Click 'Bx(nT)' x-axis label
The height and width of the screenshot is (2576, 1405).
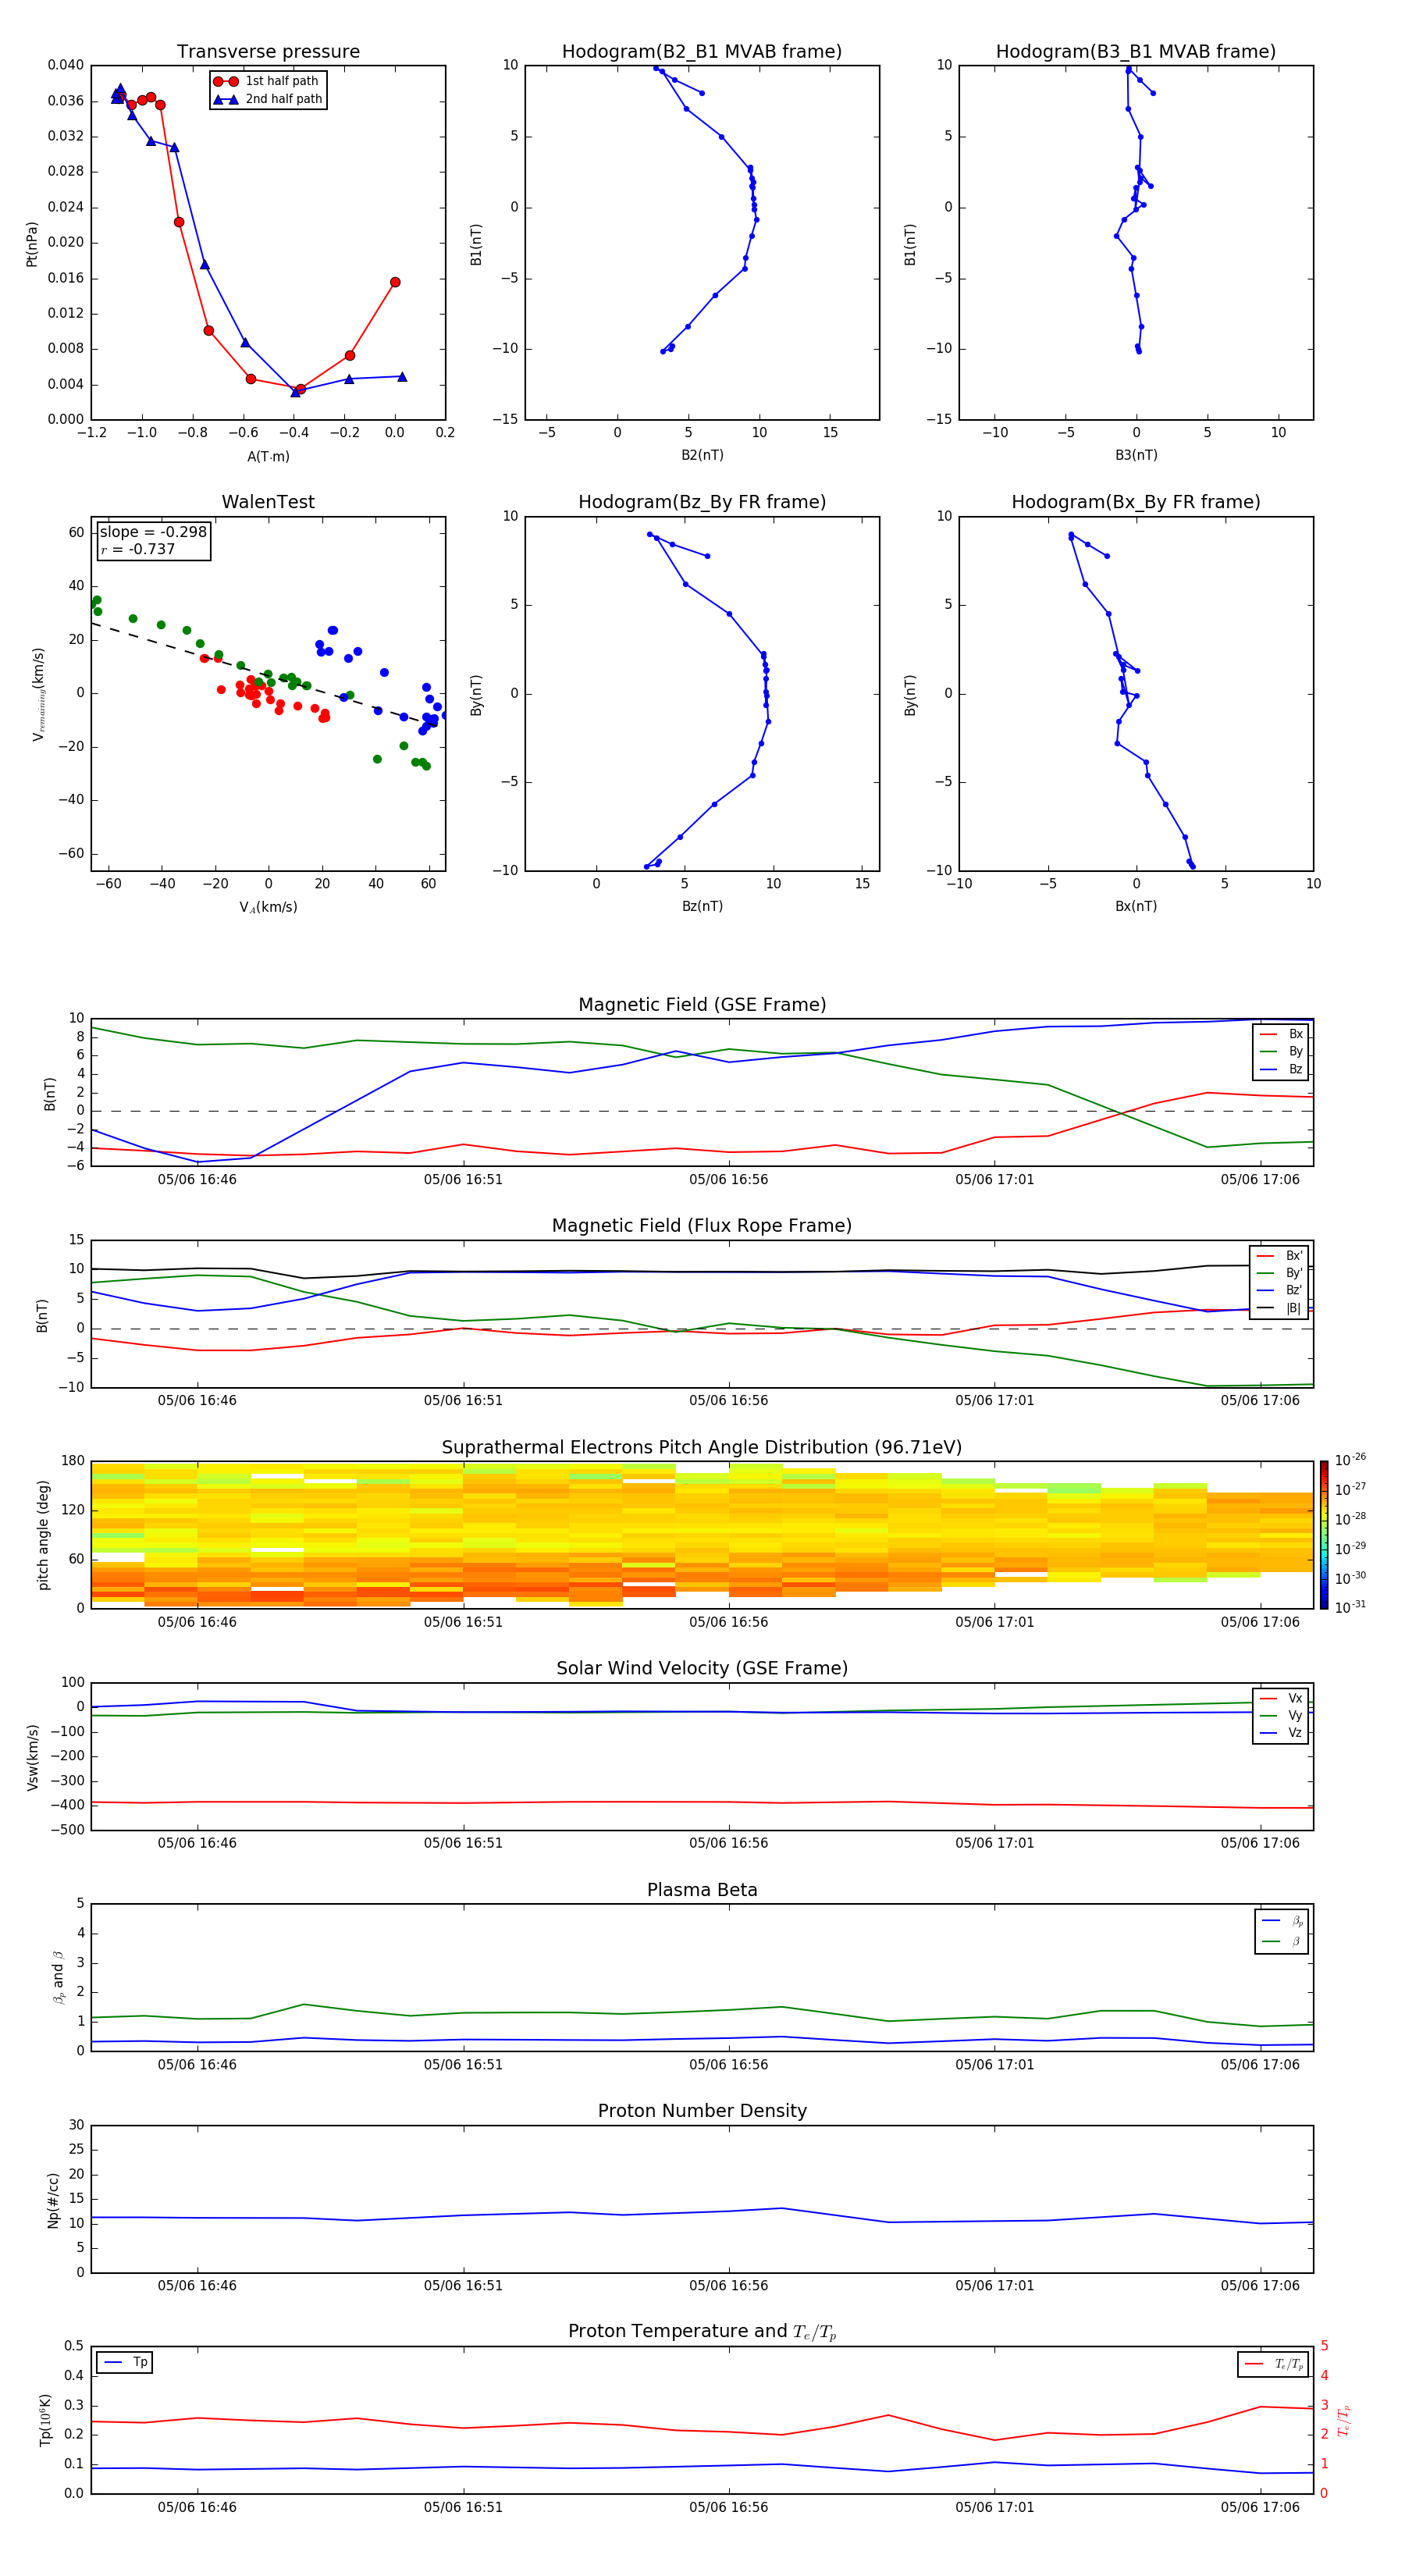[x=1136, y=906]
